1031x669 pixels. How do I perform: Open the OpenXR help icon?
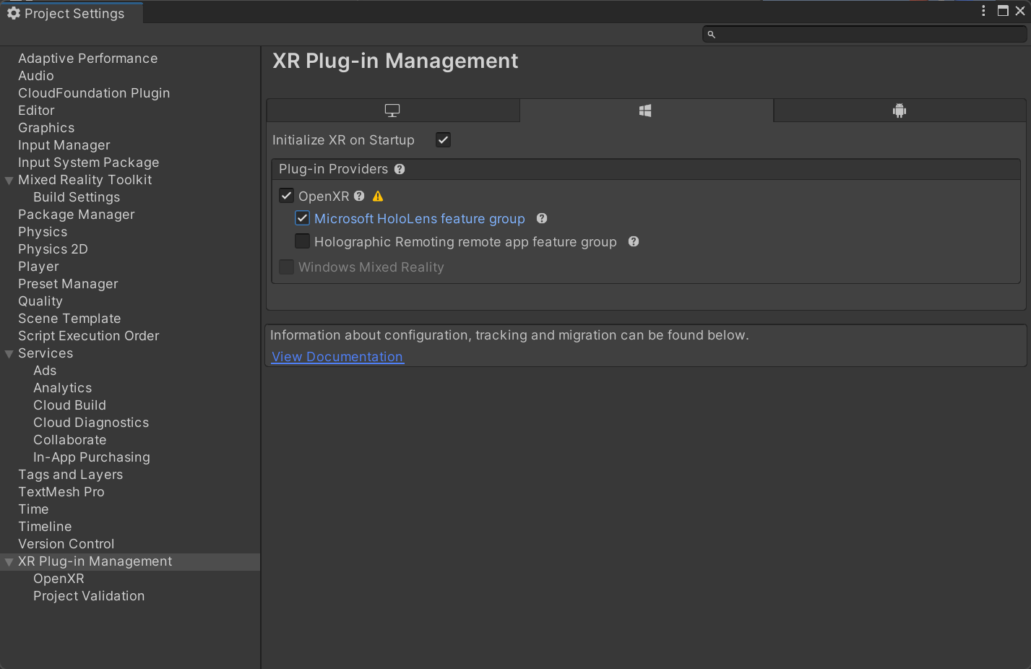(359, 196)
